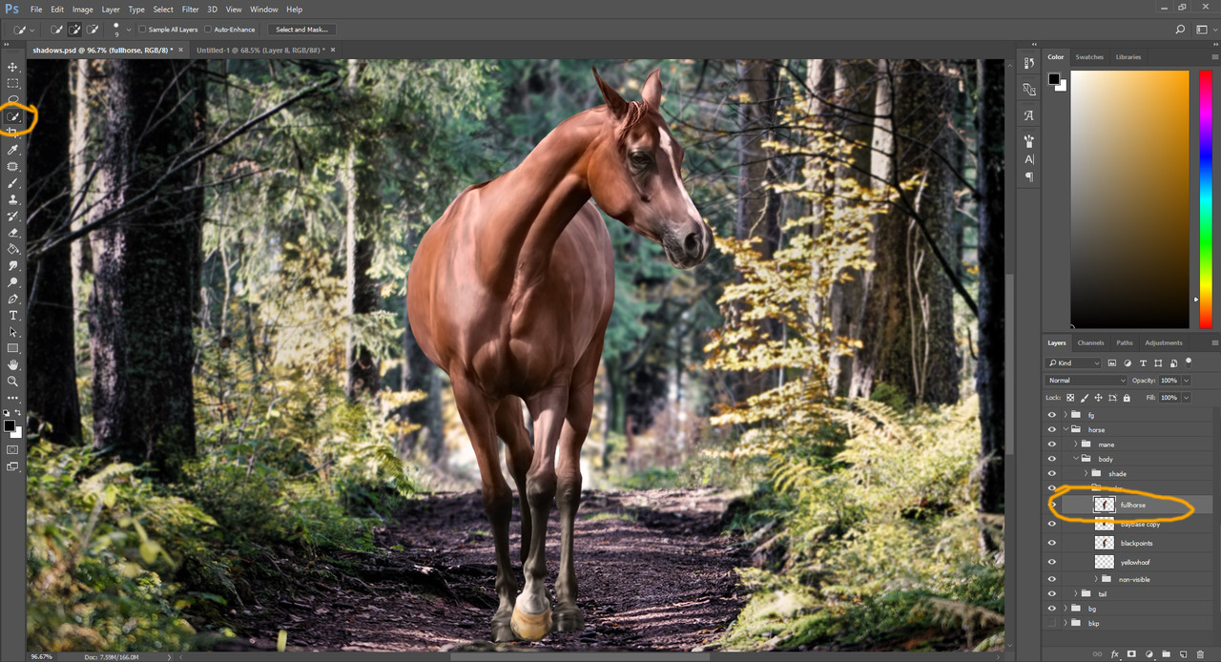This screenshot has width=1221, height=662.
Task: Select the Rectangle shape tool
Action: click(12, 348)
